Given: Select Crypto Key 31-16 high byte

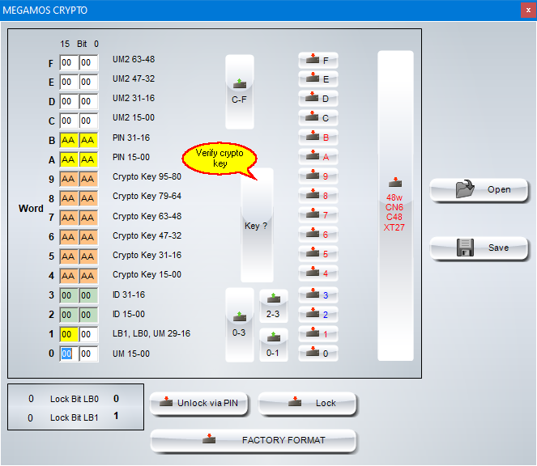Looking at the screenshot, I should (69, 256).
